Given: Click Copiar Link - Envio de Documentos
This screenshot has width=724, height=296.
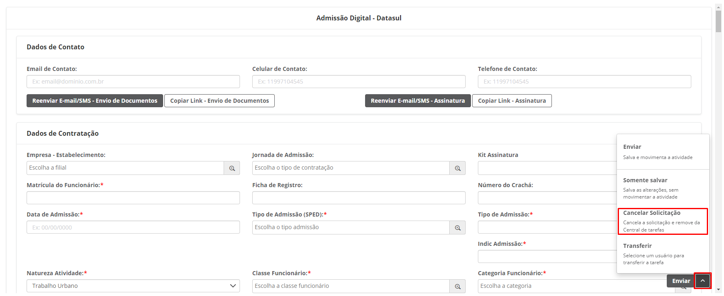Looking at the screenshot, I should 220,101.
